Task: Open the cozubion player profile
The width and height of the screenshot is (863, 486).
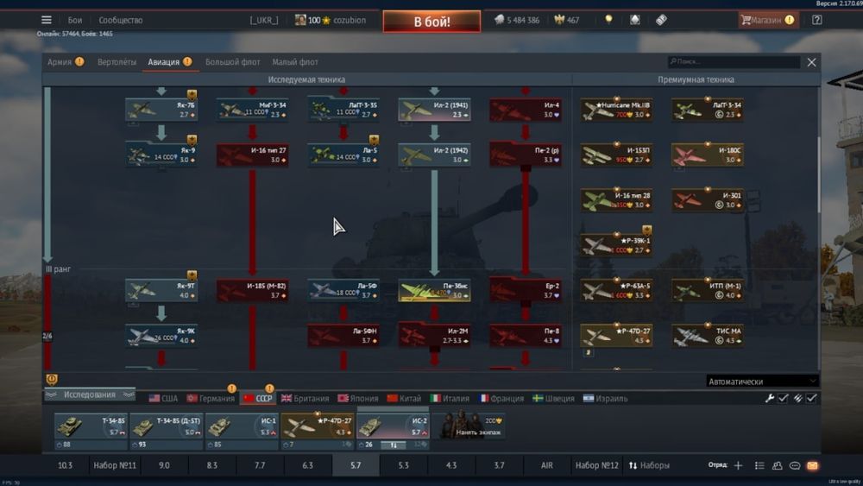Action: point(349,21)
